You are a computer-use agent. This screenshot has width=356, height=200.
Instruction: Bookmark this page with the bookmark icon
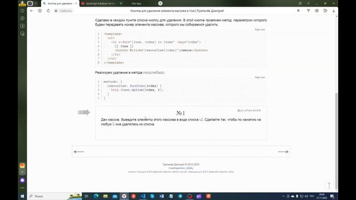298,11
